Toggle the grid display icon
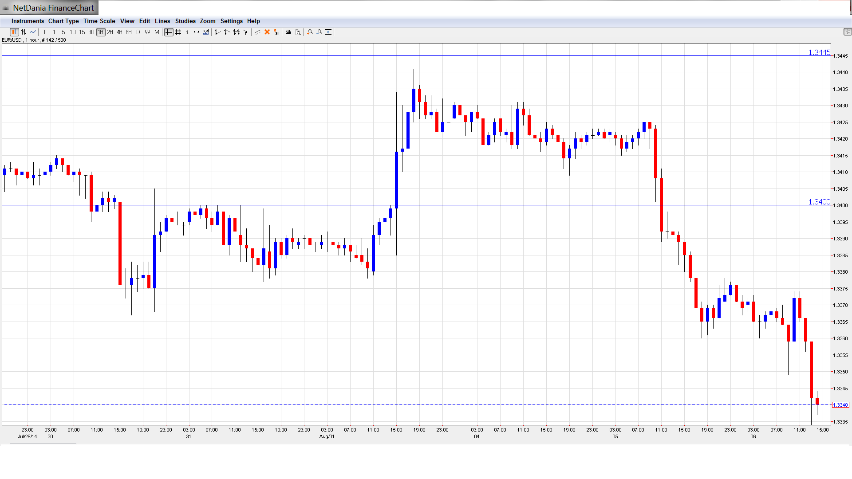This screenshot has width=852, height=479. coord(178,32)
